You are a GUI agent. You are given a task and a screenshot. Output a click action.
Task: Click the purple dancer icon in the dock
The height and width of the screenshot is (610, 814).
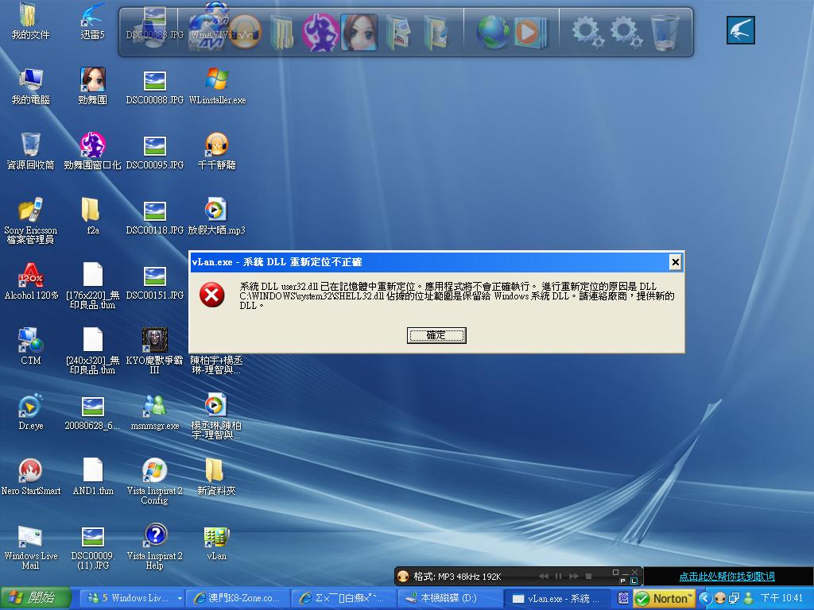pos(320,32)
